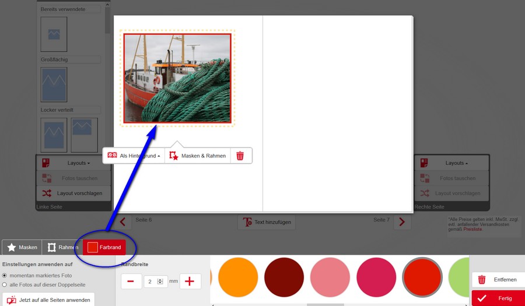Increase border width with plus button
The width and height of the screenshot is (525, 306).
click(x=190, y=282)
